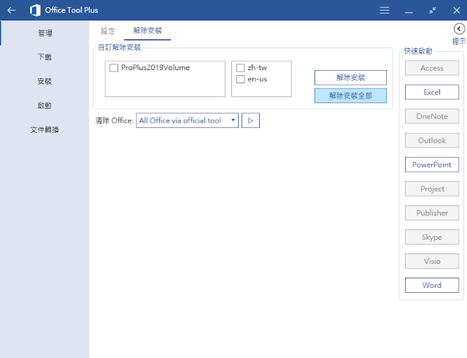This screenshot has width=467, height=358.
Task: Open 下載 in the sidebar
Action: click(45, 57)
